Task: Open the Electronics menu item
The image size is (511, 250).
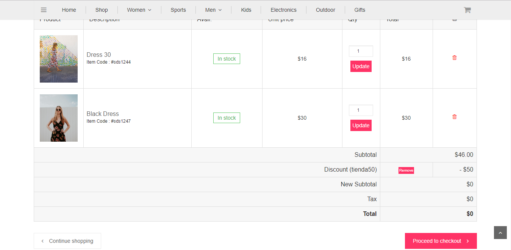Action: tap(283, 10)
